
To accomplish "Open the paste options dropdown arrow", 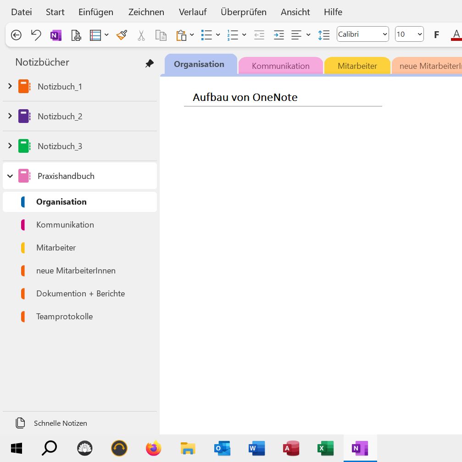I will pos(192,35).
